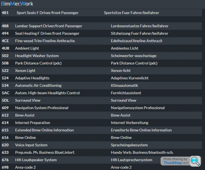Select 'Automatic Air Conditioning' entry
This screenshot has width=205, height=170.
38,86
